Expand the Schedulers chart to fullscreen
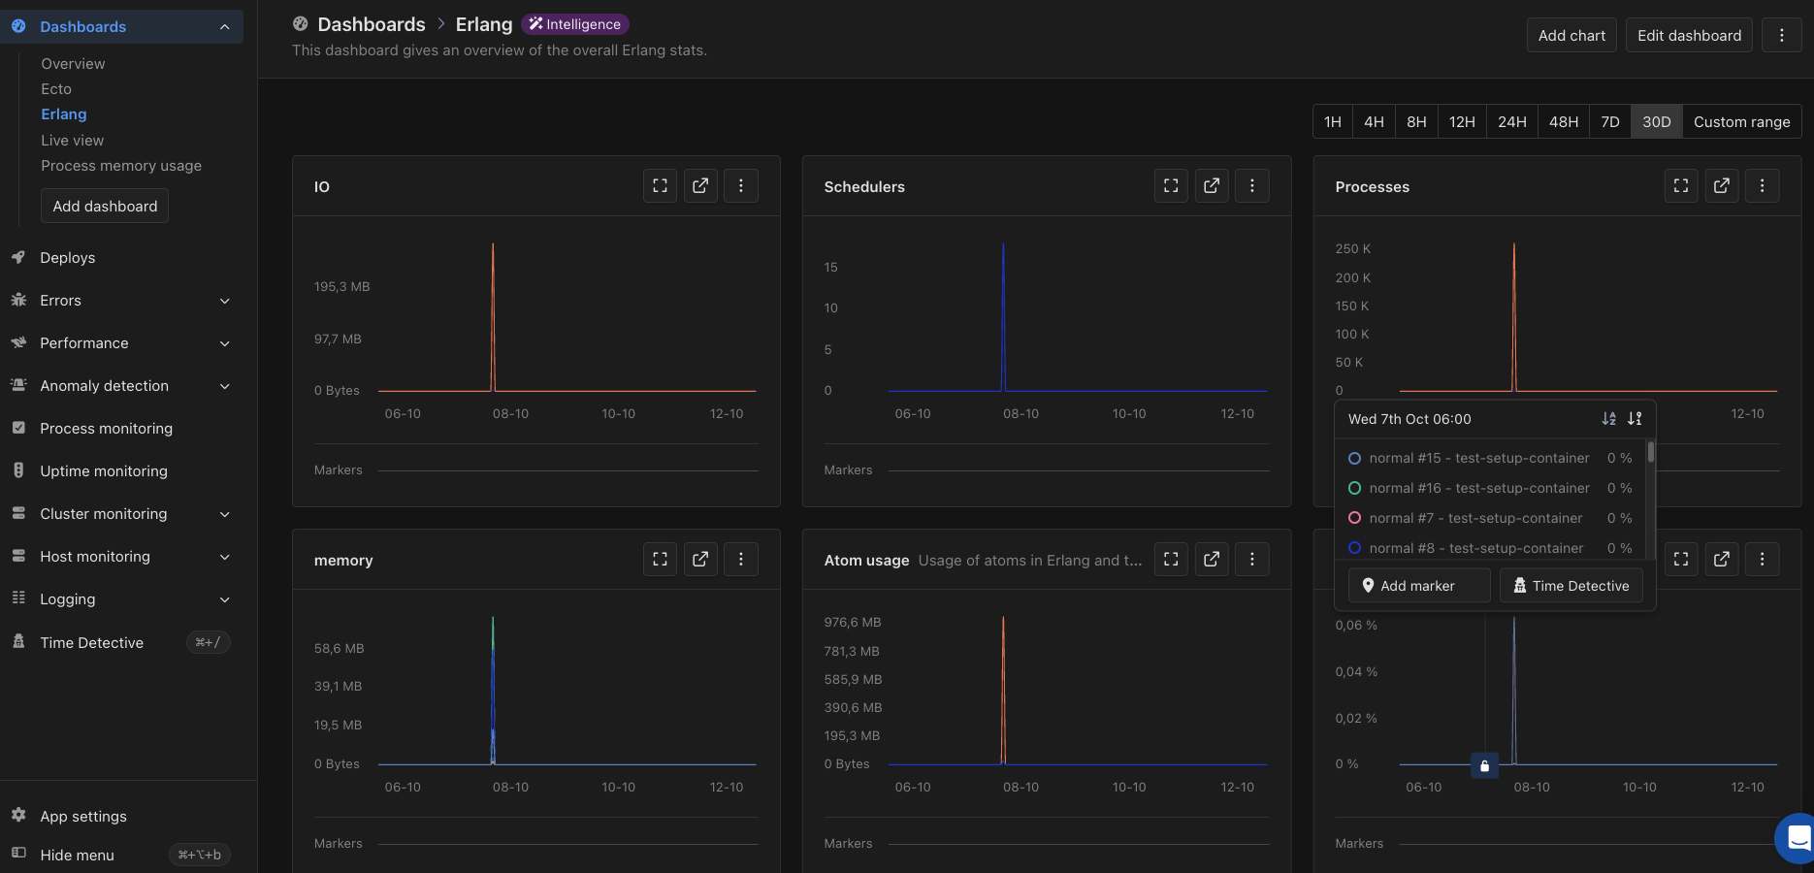1814x873 pixels. pos(1171,186)
